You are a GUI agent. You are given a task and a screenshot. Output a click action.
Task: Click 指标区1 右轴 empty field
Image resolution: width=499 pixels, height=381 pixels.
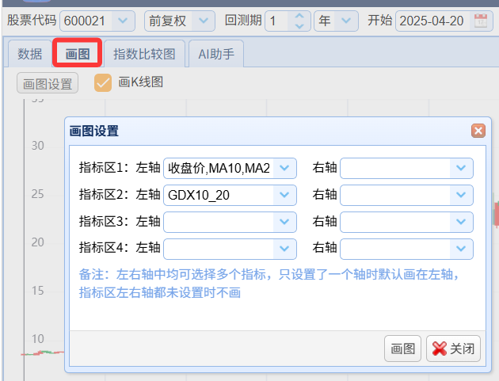(x=395, y=168)
